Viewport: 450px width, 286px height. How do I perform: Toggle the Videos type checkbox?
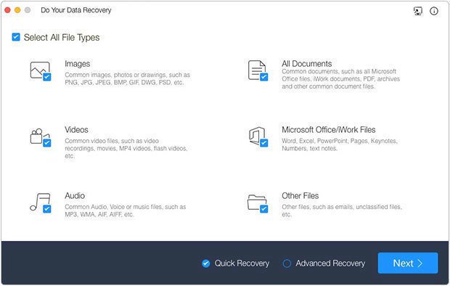coord(46,143)
